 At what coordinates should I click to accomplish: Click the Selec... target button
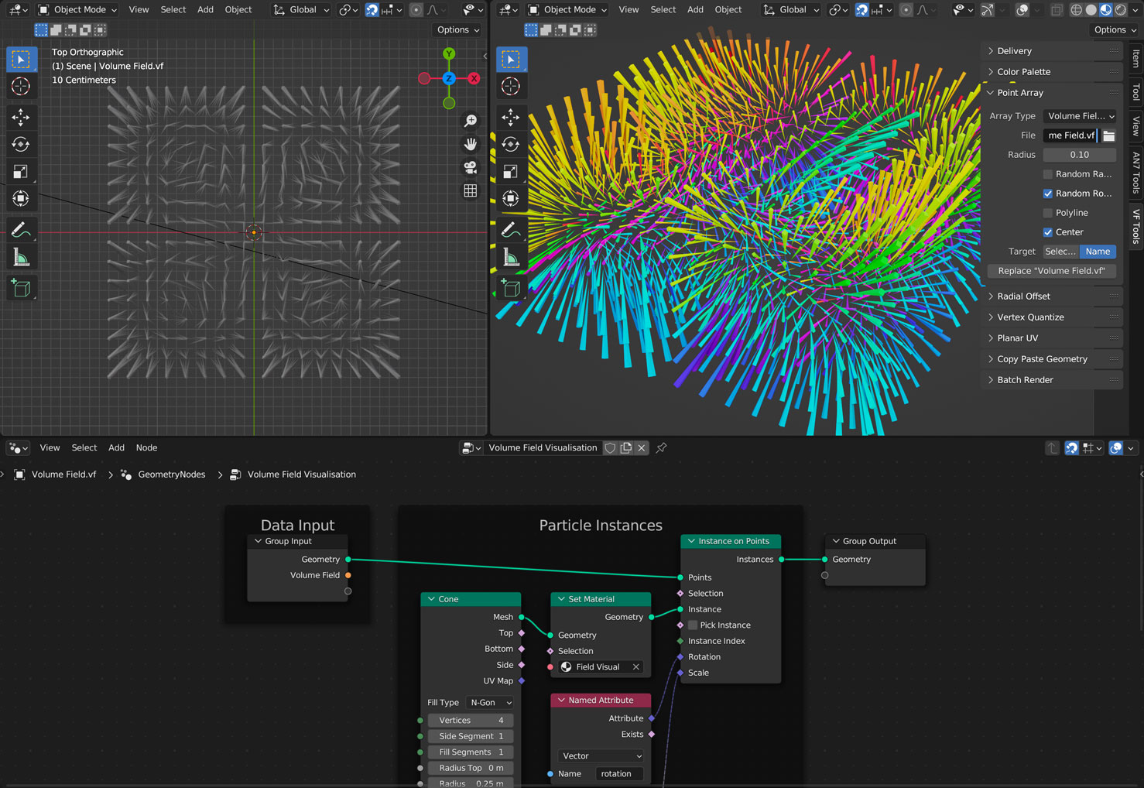pyautogui.click(x=1060, y=252)
